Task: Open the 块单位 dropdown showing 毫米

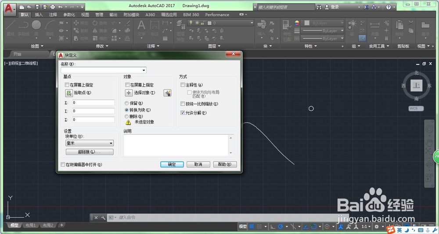Action: click(90, 143)
